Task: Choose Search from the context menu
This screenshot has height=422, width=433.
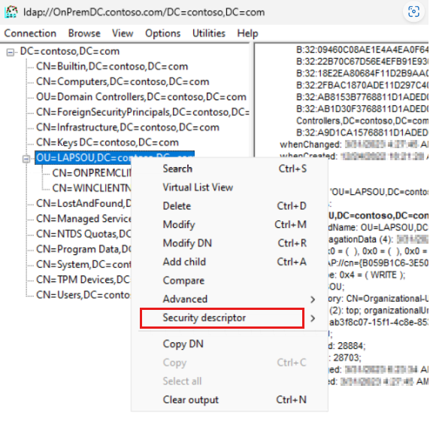Action: coord(229,168)
